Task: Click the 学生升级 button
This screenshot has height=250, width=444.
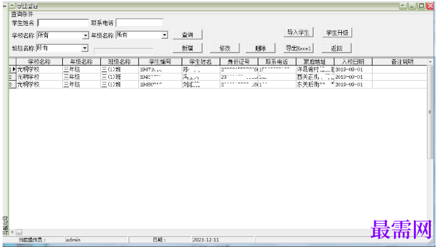Action: [x=337, y=33]
